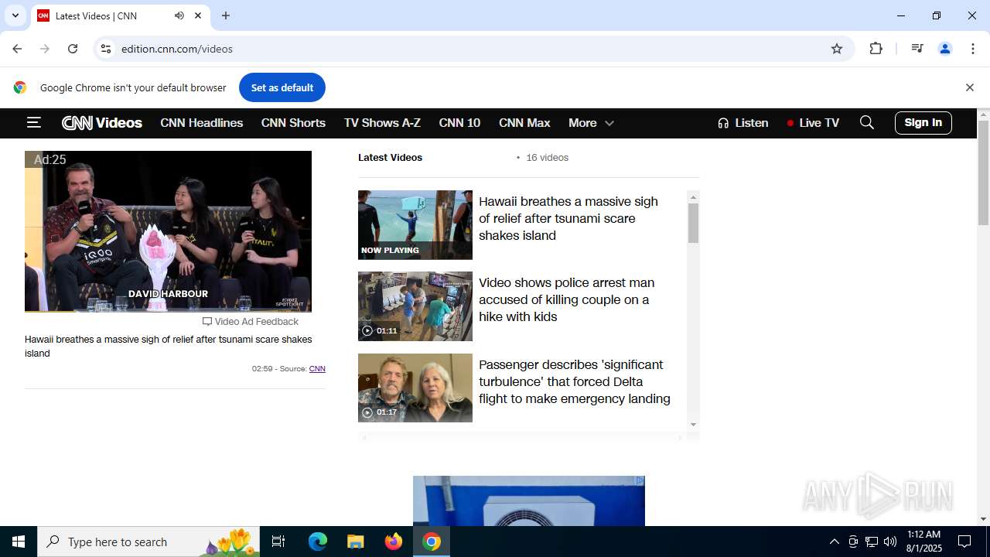
Task: Click the video ad player
Action: click(x=168, y=231)
